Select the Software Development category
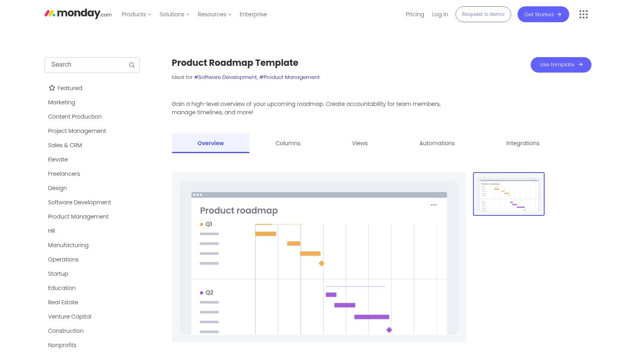Screen dimensions: 636x357 click(79, 202)
